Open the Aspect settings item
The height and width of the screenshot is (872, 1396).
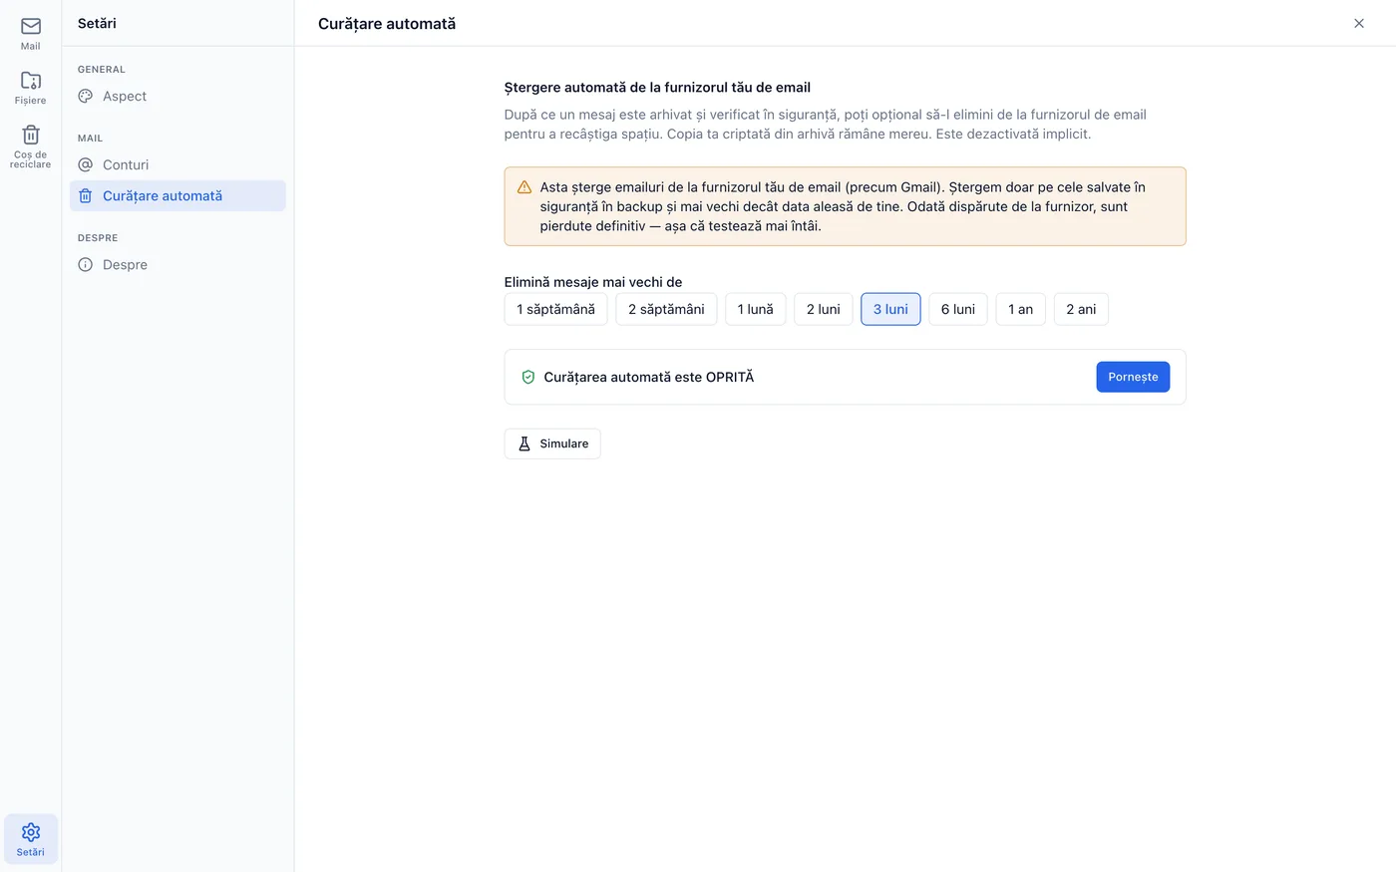click(177, 97)
